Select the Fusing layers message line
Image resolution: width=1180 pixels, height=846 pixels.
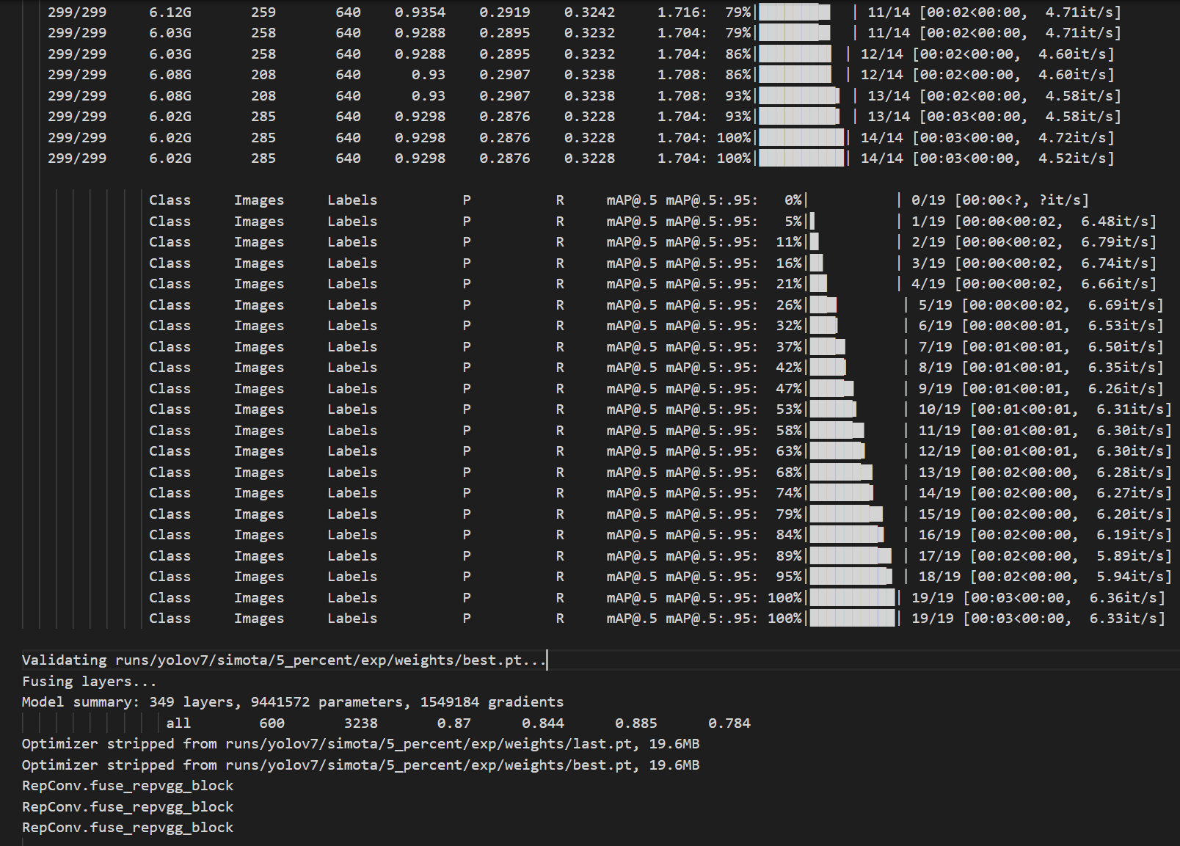coord(88,681)
